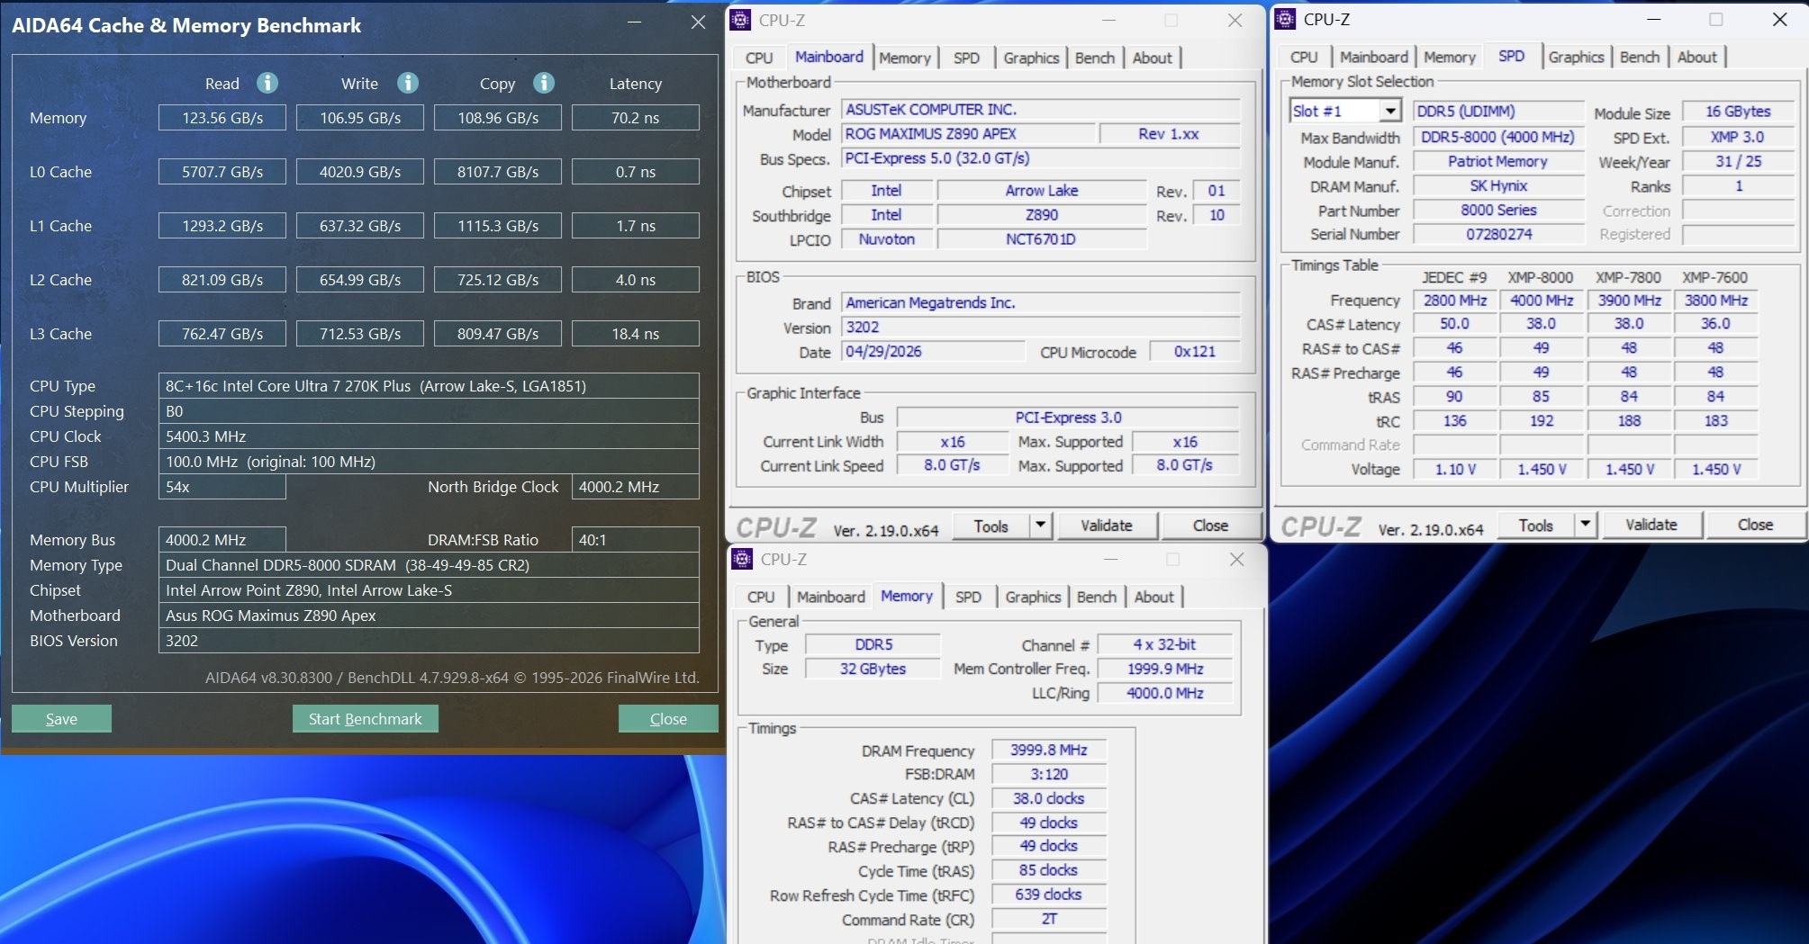The height and width of the screenshot is (944, 1809).
Task: Click the CPU Microcode value 0x121
Action: [1194, 352]
